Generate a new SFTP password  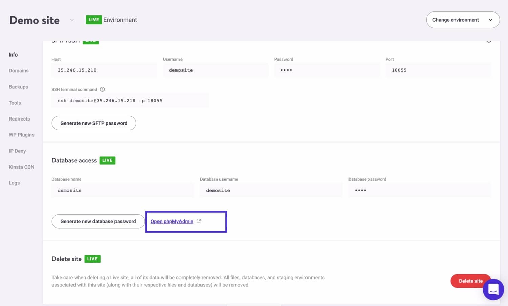93,123
